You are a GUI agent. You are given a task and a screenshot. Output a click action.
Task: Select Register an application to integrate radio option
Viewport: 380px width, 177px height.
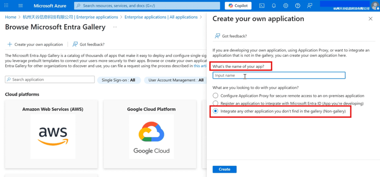point(215,104)
